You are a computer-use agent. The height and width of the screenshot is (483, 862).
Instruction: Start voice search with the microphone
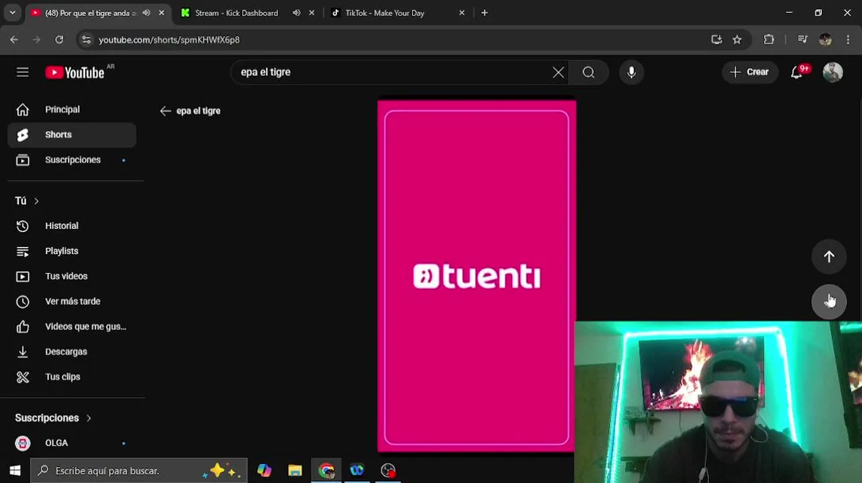(x=631, y=72)
